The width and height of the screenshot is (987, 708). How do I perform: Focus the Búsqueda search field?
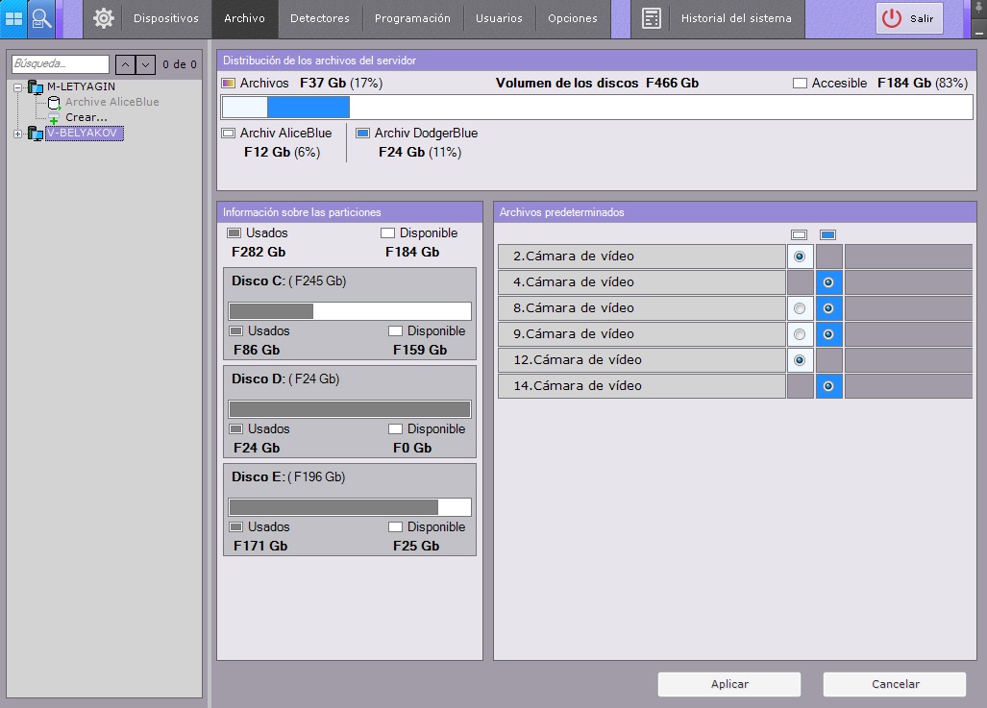pyautogui.click(x=61, y=64)
